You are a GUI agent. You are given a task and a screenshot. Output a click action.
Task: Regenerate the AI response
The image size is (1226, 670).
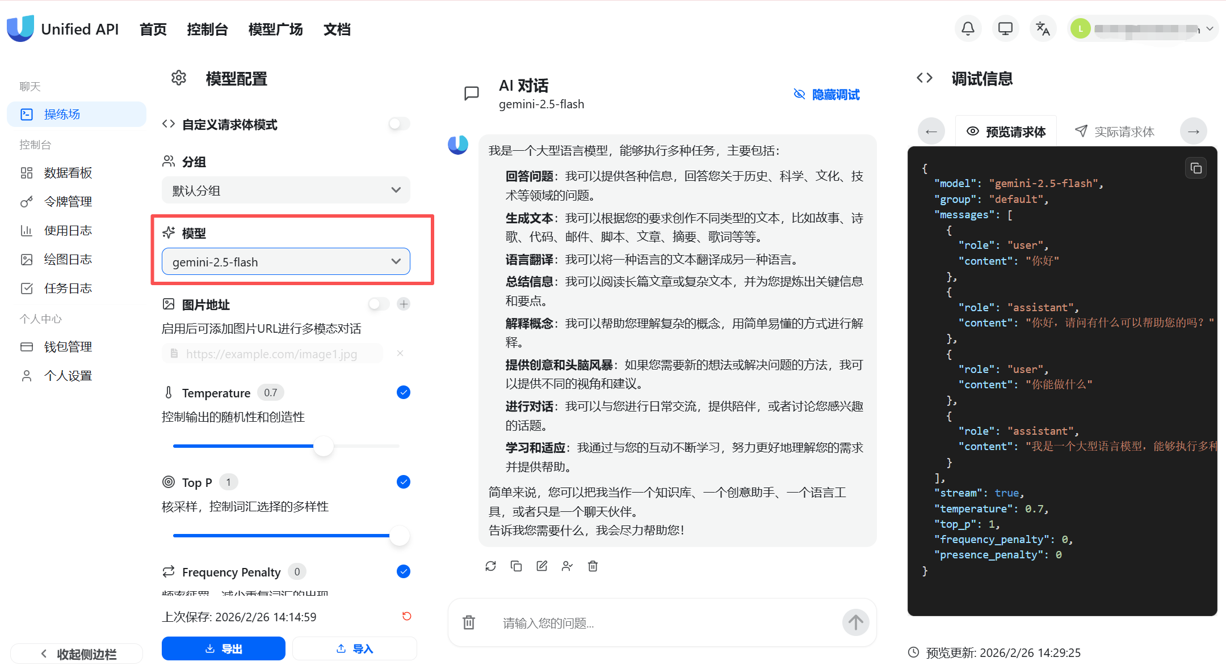click(x=491, y=566)
